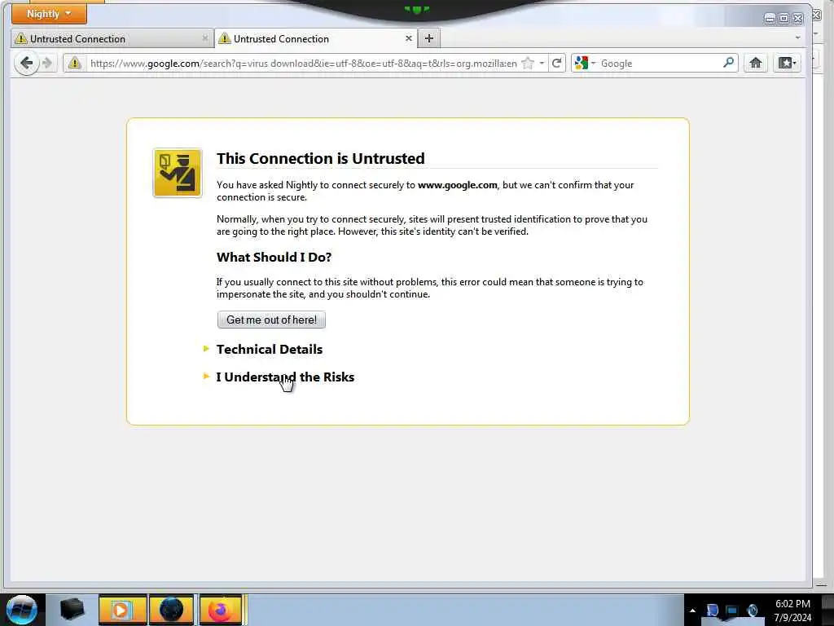Viewport: 834px width, 626px height.
Task: Click the 'What Should I Do?' heading
Action: click(x=274, y=257)
